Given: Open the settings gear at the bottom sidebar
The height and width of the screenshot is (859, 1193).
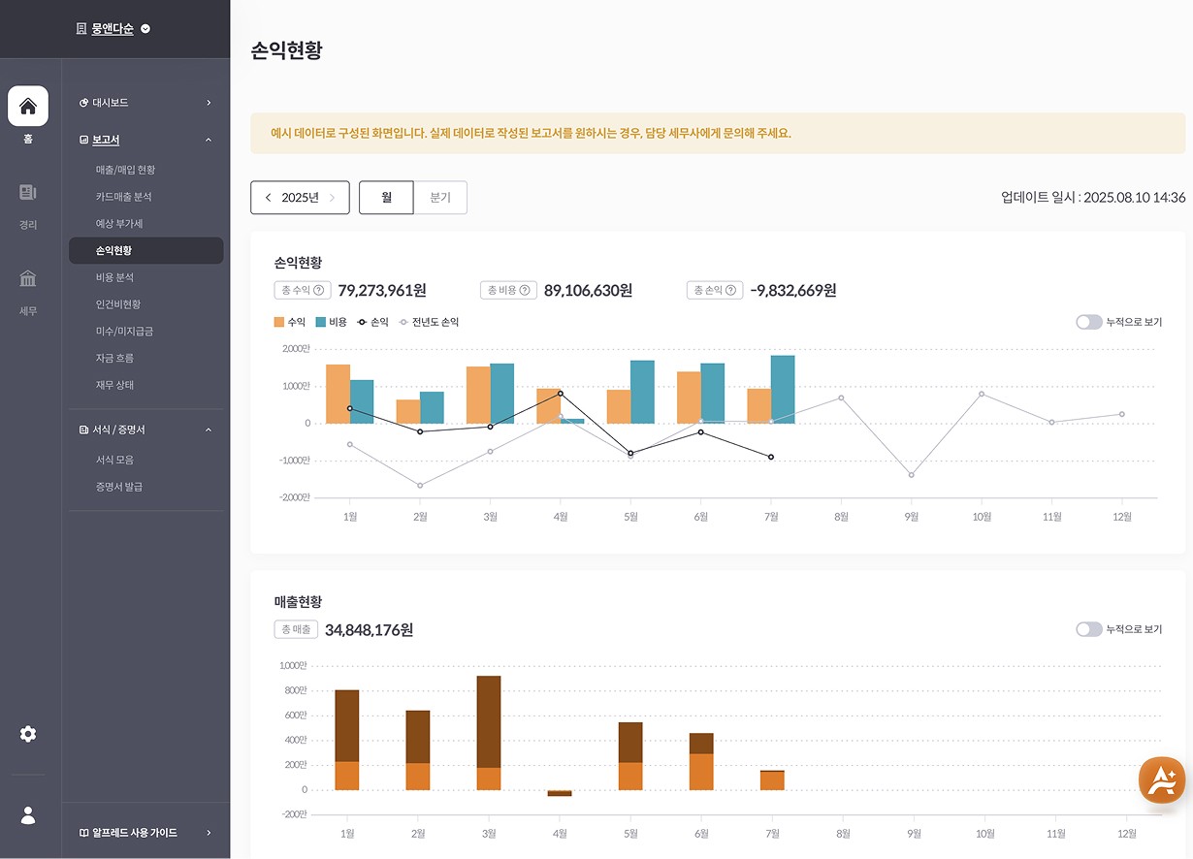Looking at the screenshot, I should coord(28,734).
